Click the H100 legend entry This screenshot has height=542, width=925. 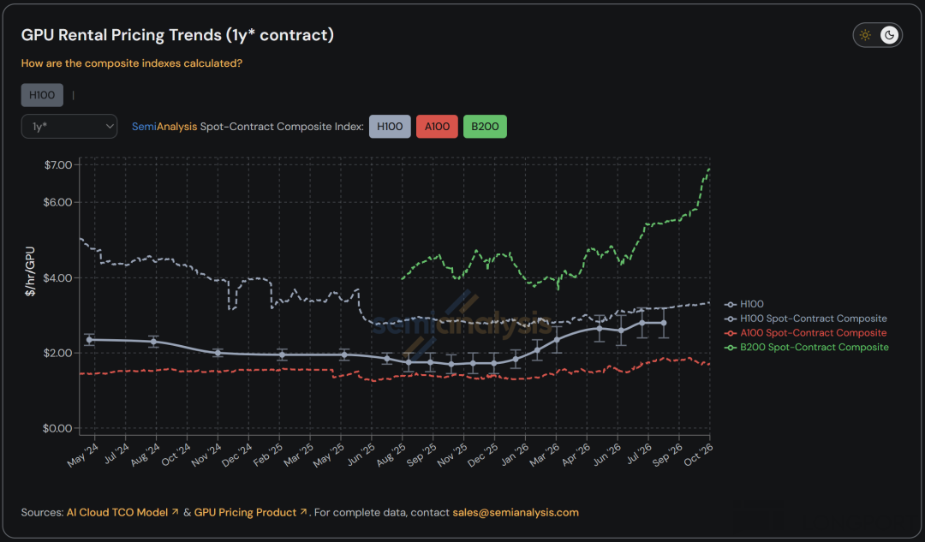coord(744,304)
